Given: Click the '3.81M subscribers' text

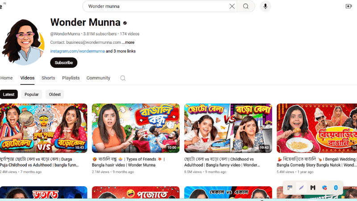Looking at the screenshot, I should click(100, 34).
